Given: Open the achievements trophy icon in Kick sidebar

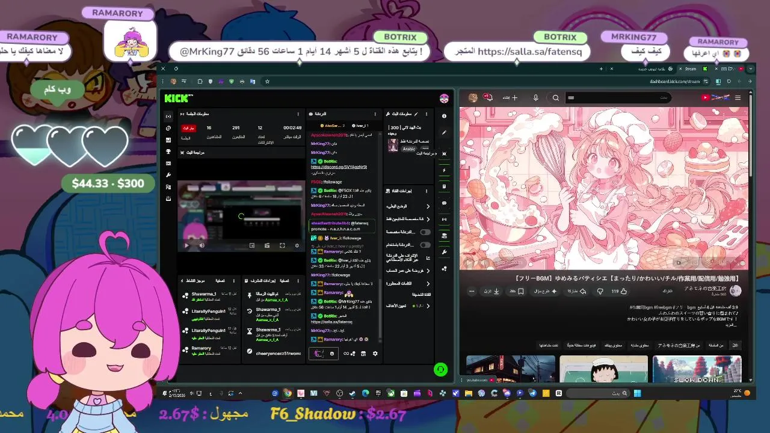Looking at the screenshot, I should click(168, 152).
